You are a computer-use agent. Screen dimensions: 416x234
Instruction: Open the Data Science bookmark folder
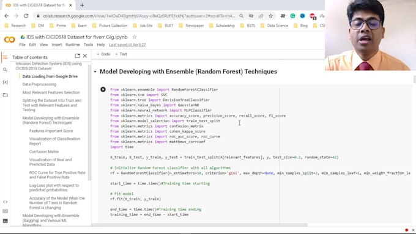[274, 26]
